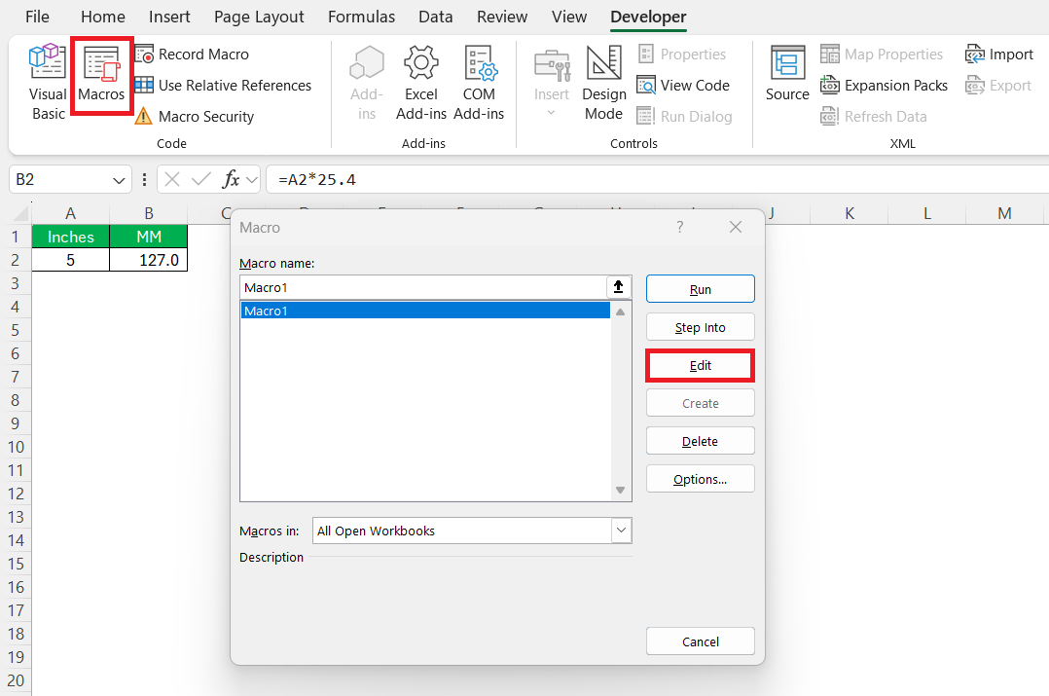
Task: Cancel the Macro dialog
Action: tap(701, 641)
